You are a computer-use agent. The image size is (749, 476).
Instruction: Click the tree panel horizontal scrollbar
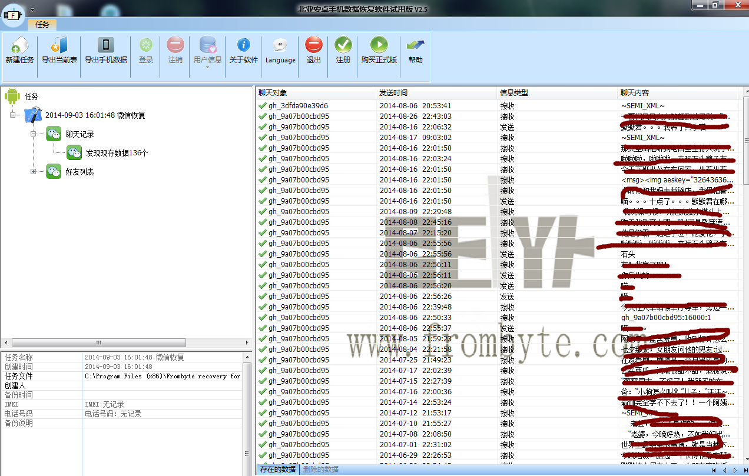99,342
